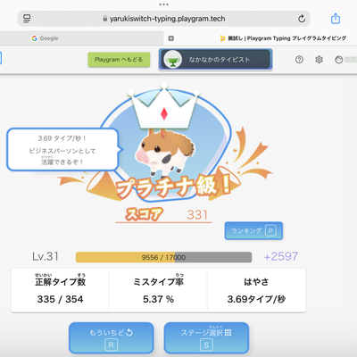
Task: Close the Playgram Typing tab
Action: pos(171,38)
